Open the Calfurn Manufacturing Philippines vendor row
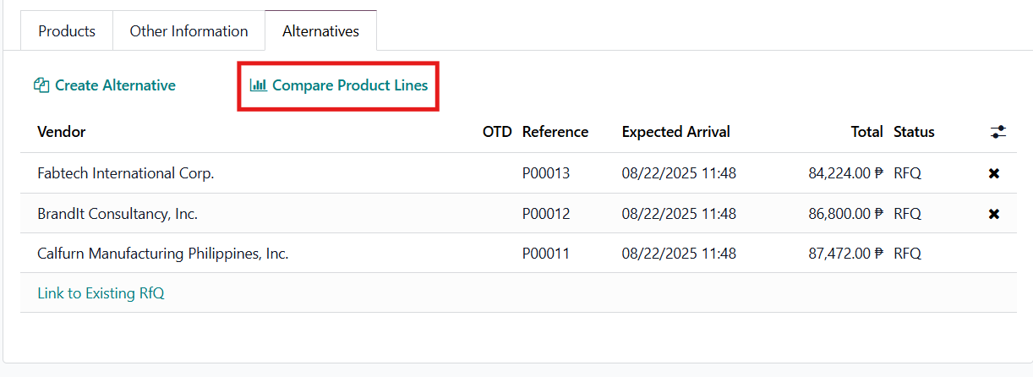 coord(163,254)
